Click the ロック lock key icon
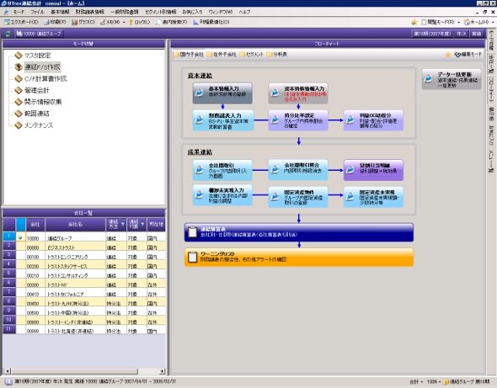The height and width of the screenshot is (388, 497). tap(131, 22)
